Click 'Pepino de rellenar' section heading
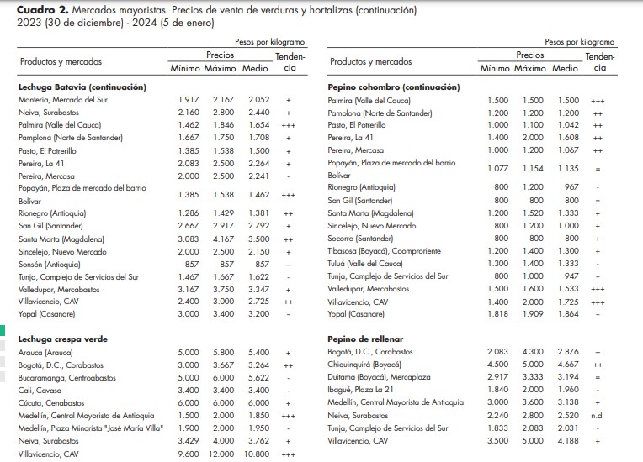The image size is (643, 462). (x=365, y=339)
